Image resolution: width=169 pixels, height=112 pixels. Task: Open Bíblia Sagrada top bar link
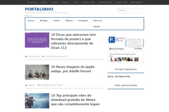tap(136, 2)
